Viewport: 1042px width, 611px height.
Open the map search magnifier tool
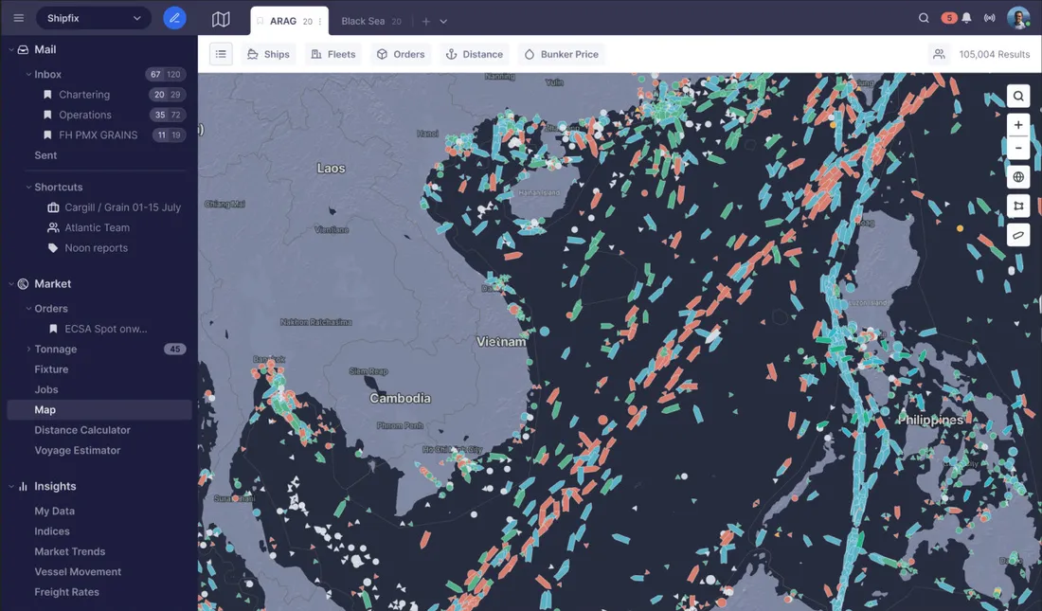(x=1018, y=97)
